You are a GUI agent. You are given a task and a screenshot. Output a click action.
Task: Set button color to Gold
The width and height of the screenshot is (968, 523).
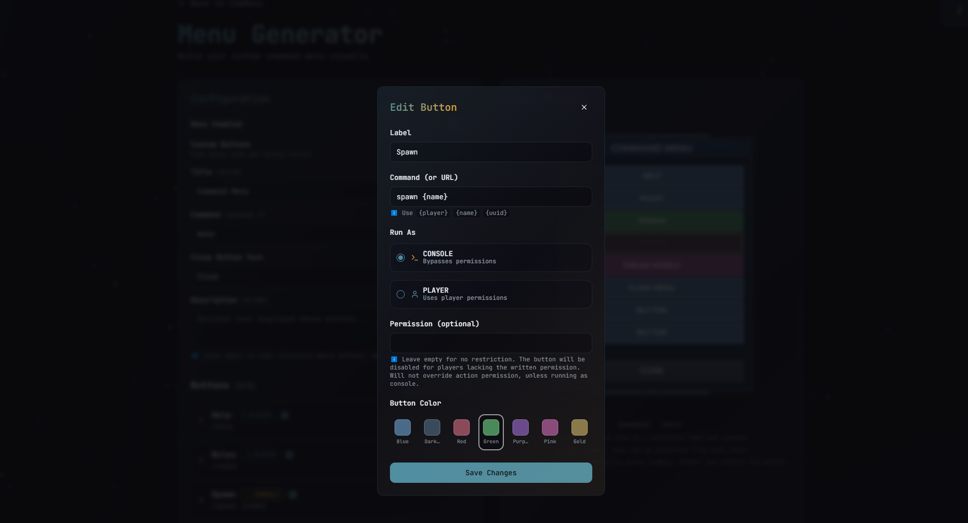point(579,427)
